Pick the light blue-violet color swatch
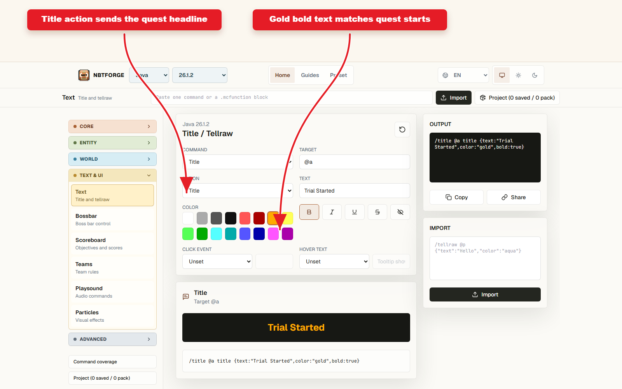Image resolution: width=622 pixels, height=389 pixels. (x=245, y=234)
